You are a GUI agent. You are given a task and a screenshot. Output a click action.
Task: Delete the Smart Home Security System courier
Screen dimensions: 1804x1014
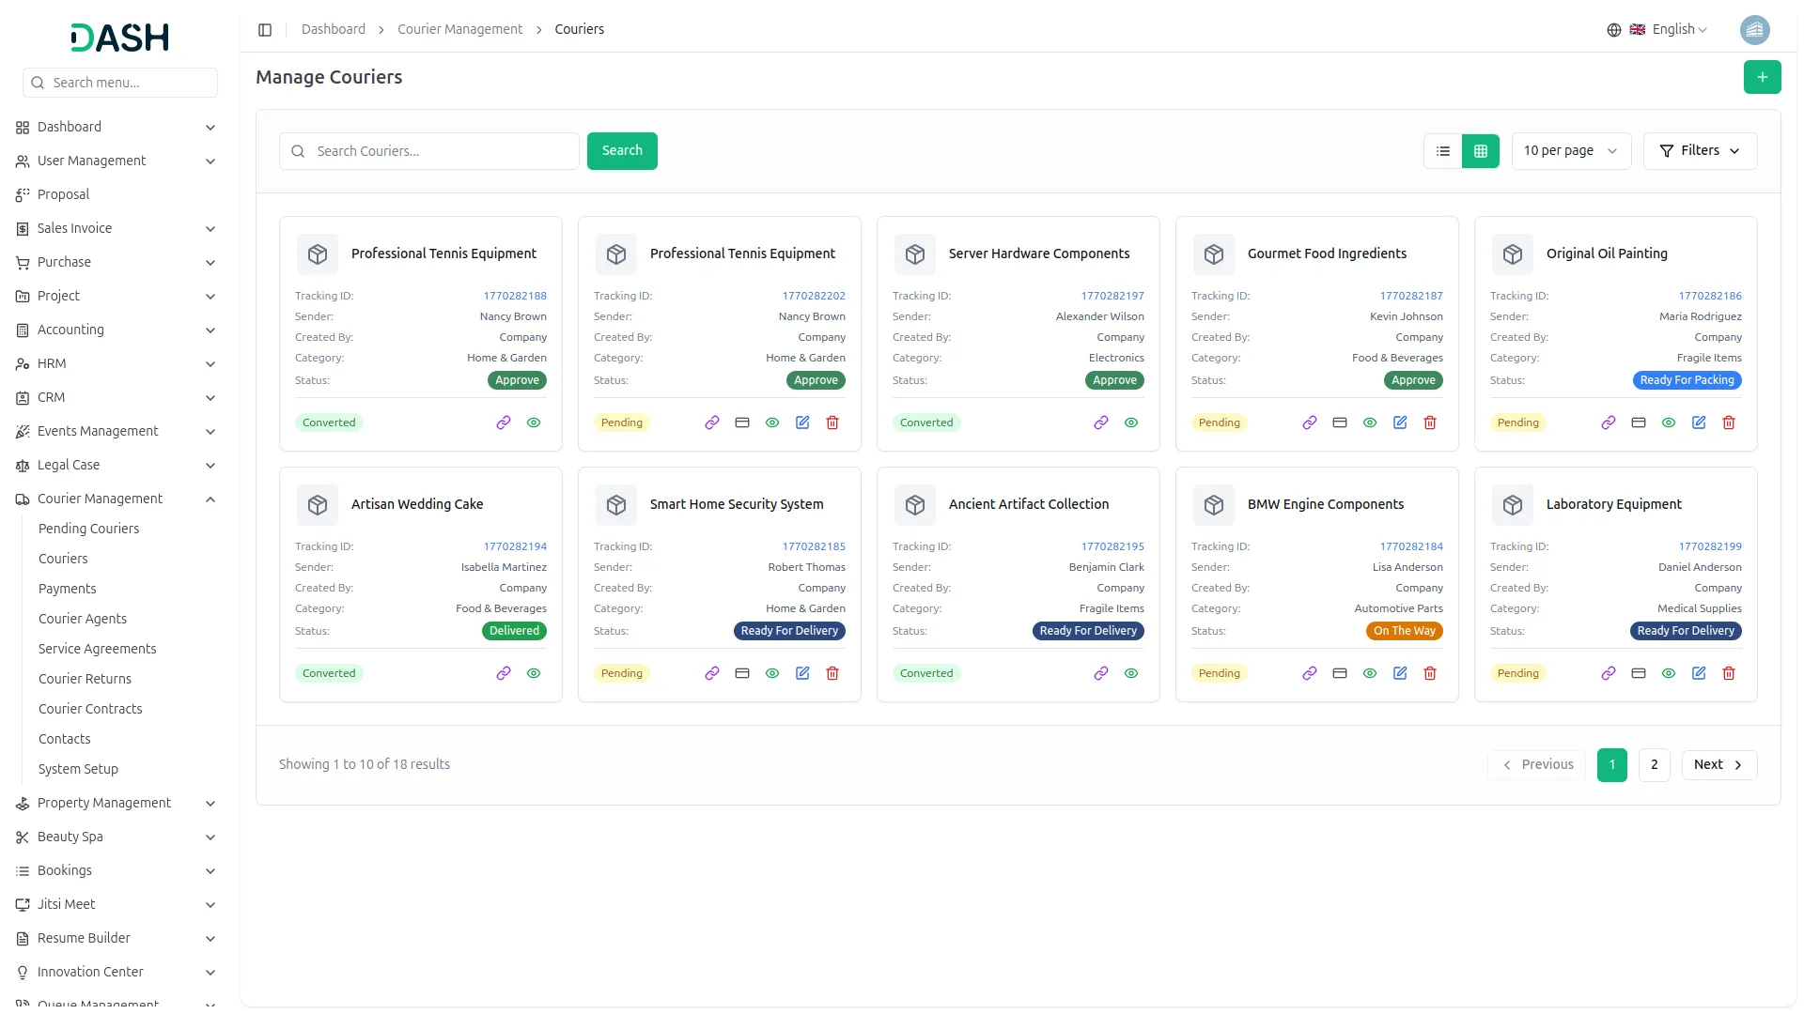tap(832, 673)
